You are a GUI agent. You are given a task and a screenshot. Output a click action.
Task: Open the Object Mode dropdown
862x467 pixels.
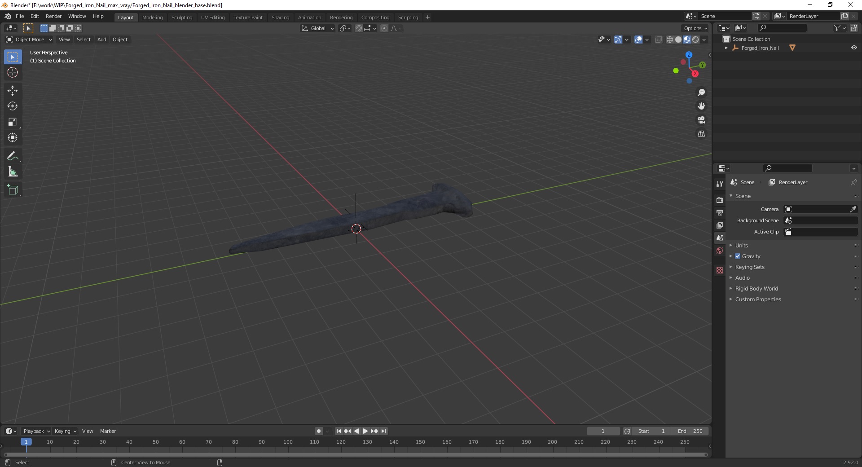tap(29, 40)
